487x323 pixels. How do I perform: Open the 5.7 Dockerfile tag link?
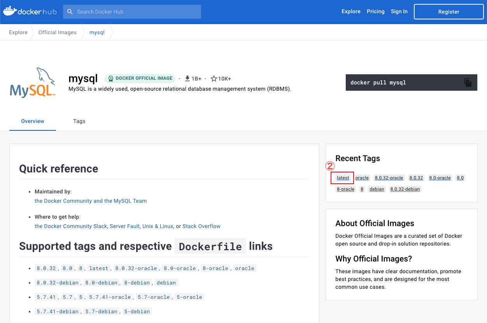[x=68, y=297]
